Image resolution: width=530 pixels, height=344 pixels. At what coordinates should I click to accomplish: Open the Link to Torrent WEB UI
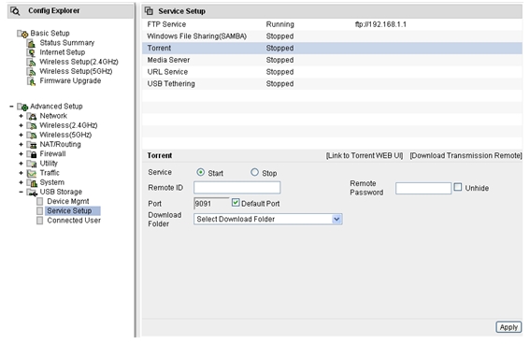pos(365,156)
